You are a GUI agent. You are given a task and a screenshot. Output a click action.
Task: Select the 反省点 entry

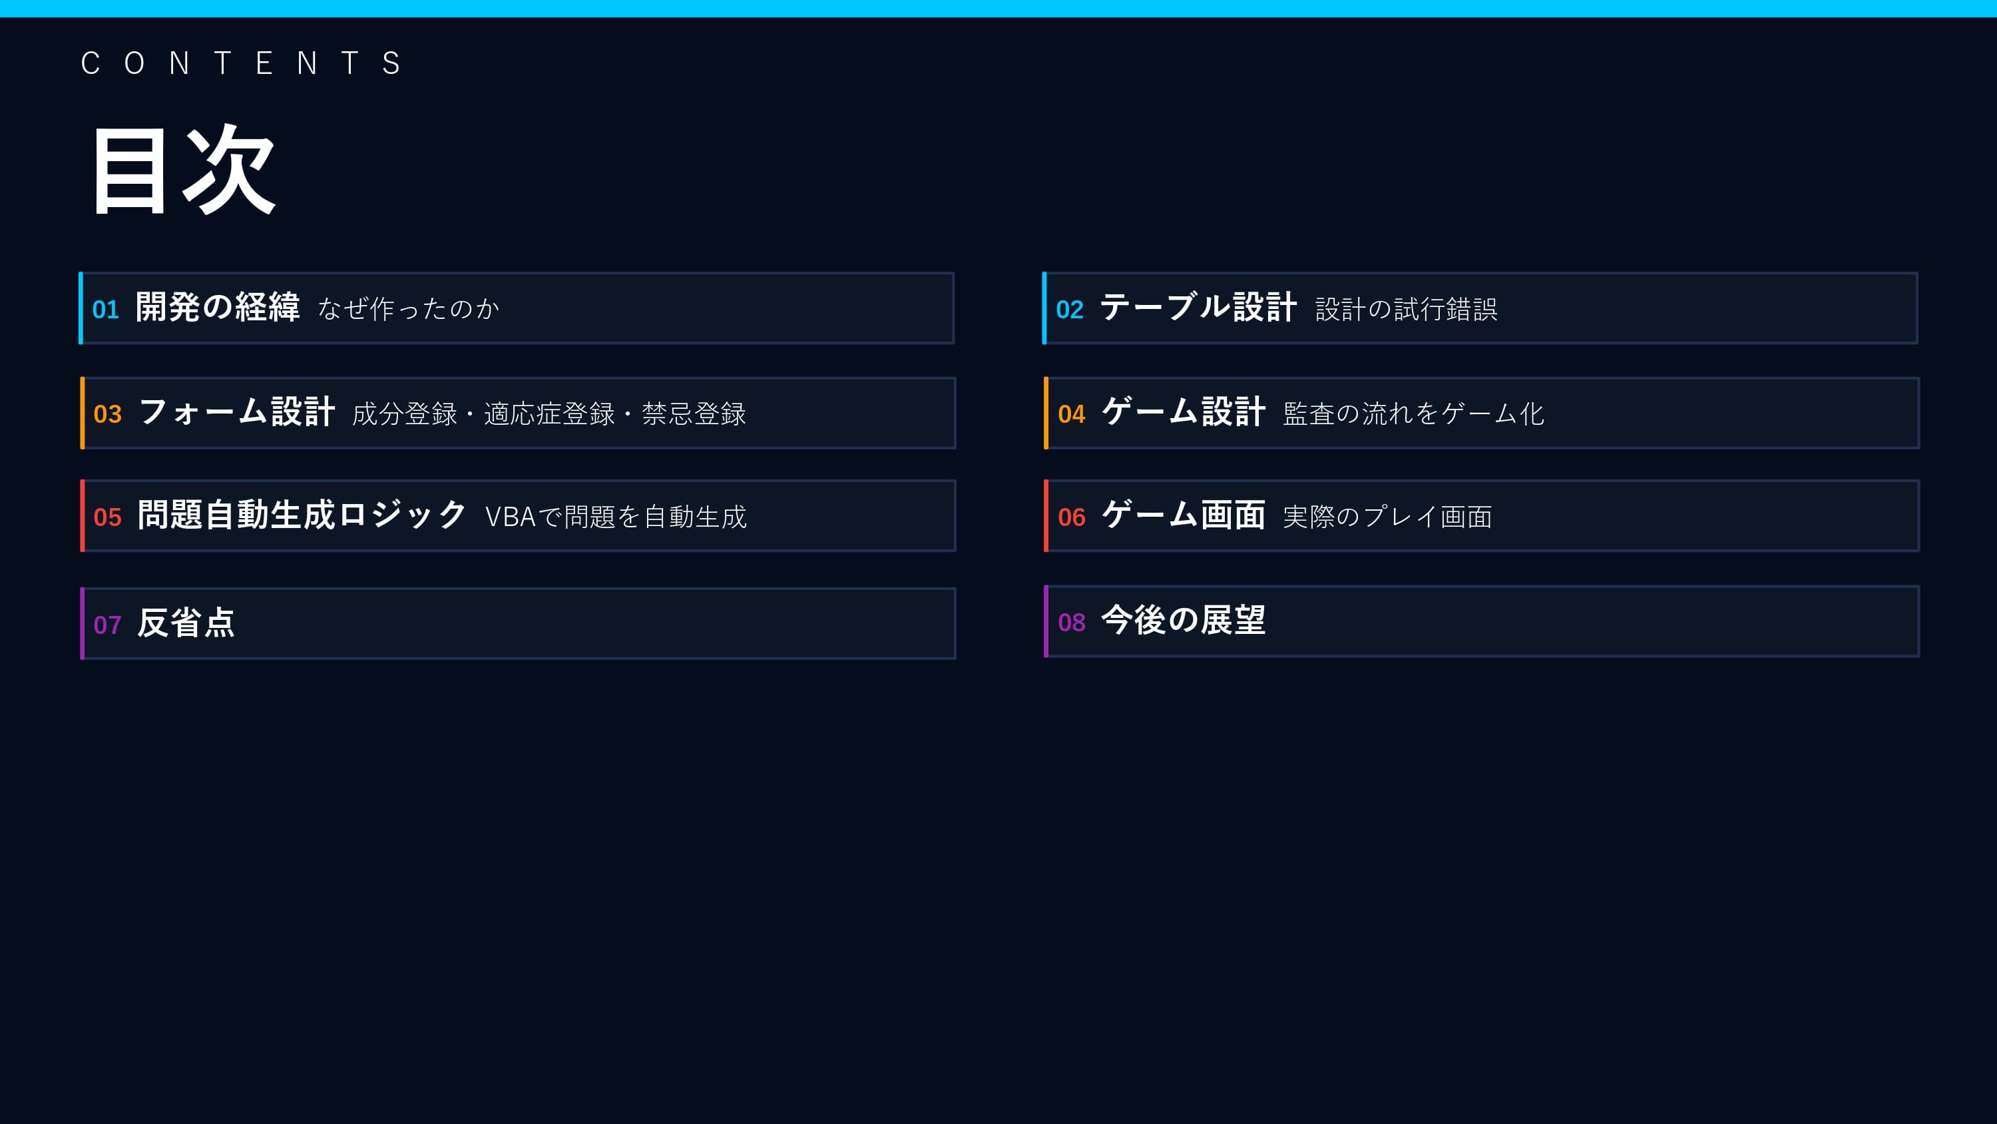pos(186,623)
